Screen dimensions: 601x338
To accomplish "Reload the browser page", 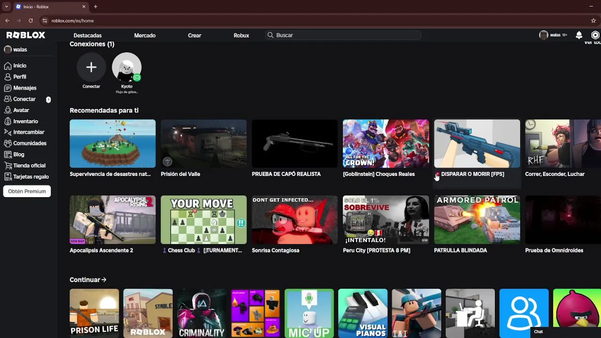I will click(x=31, y=21).
